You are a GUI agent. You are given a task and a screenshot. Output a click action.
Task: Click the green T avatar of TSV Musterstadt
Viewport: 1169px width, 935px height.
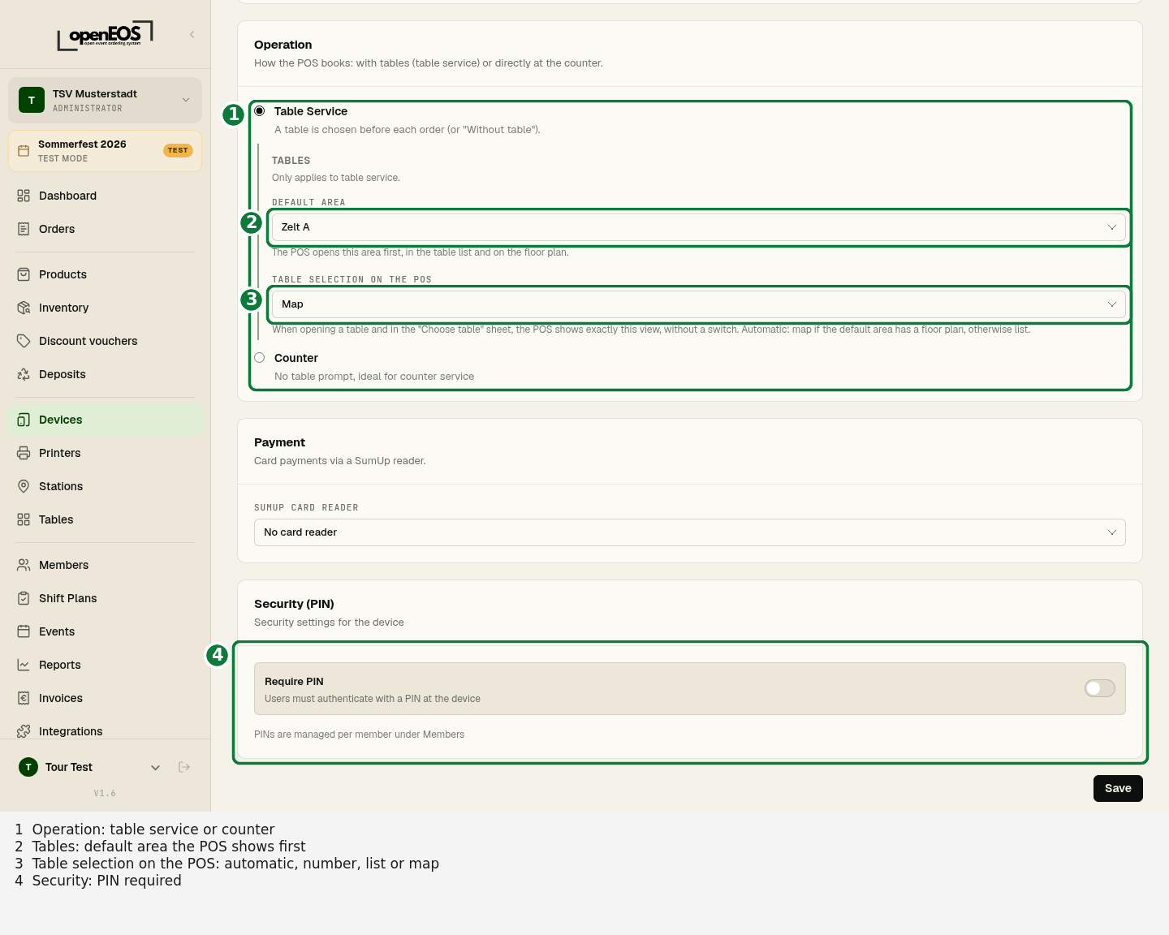coord(32,100)
